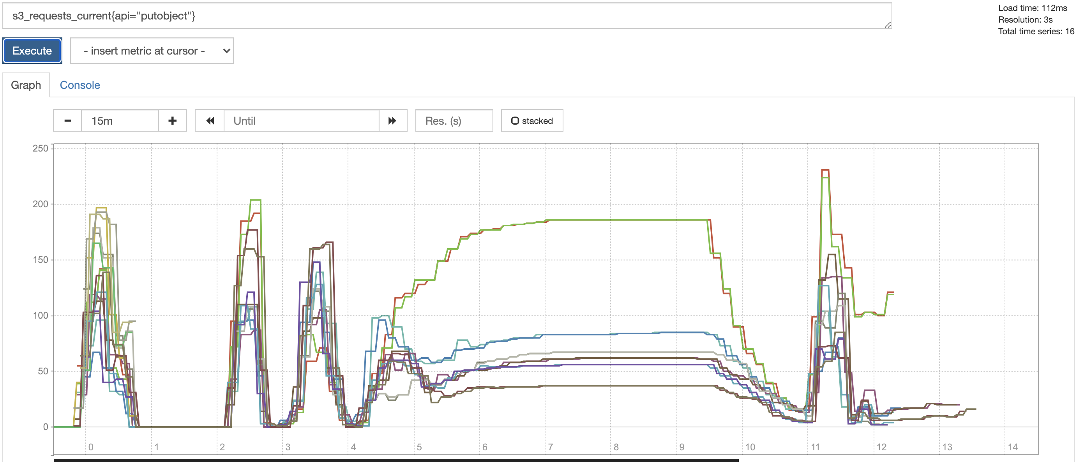Click the 15m range input field
Screen dimensions: 1077x462
coord(120,121)
